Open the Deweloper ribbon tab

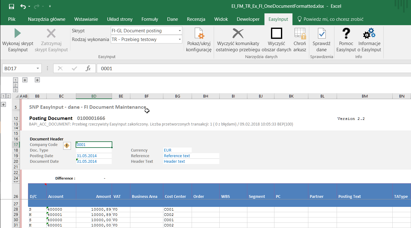[248, 19]
